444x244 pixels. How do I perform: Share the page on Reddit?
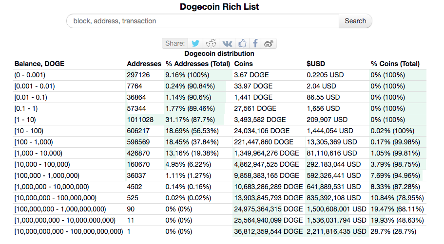click(x=211, y=43)
